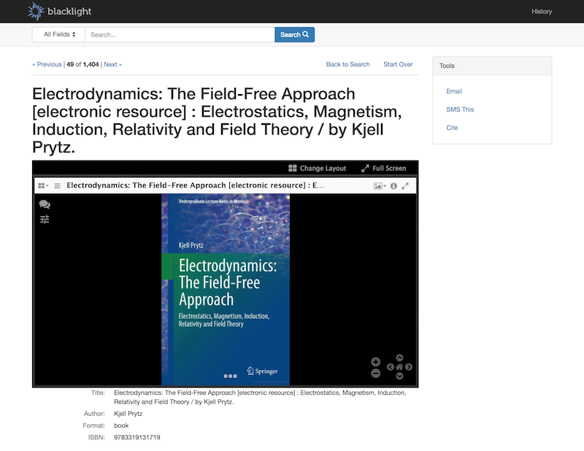The image size is (584, 451).
Task: Click Change Layout in the viewer
Action: [x=318, y=169]
